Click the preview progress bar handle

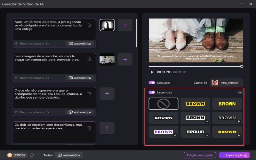(x=242, y=66)
